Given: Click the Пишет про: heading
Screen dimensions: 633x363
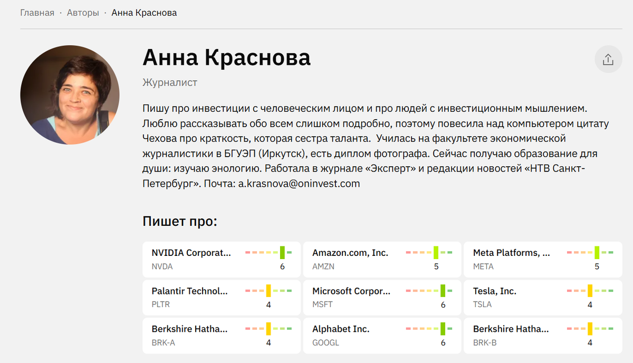Looking at the screenshot, I should (x=180, y=221).
